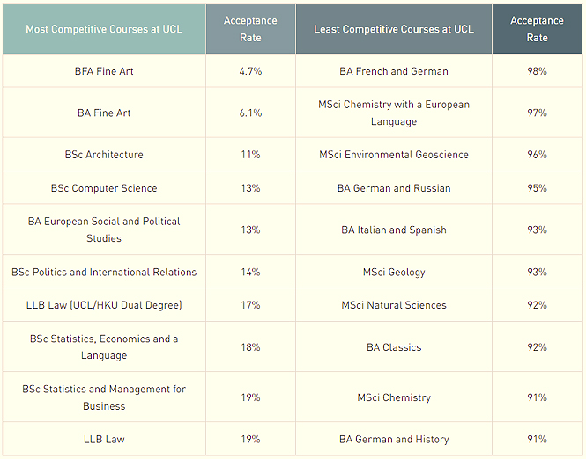Image resolution: width=586 pixels, height=459 pixels.
Task: Click the BA Italian and Spanish cell
Action: 393,229
